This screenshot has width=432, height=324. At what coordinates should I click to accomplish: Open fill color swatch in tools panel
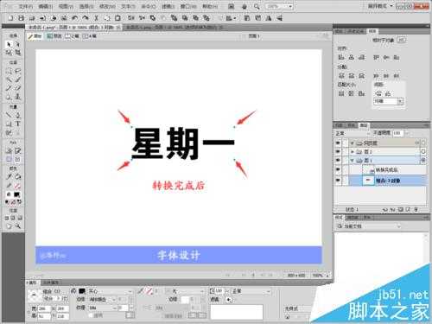pyautogui.click(x=17, y=194)
